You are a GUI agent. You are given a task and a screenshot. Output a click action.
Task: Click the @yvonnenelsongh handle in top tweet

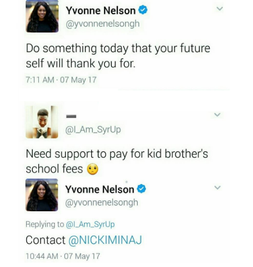[x=103, y=24]
